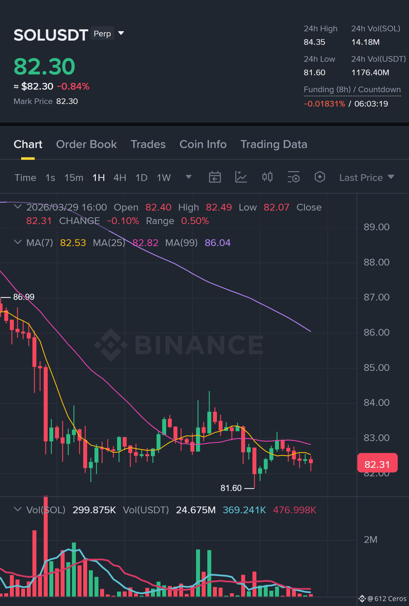The image size is (409, 606).
Task: Click the Time interval option
Action: coord(25,178)
